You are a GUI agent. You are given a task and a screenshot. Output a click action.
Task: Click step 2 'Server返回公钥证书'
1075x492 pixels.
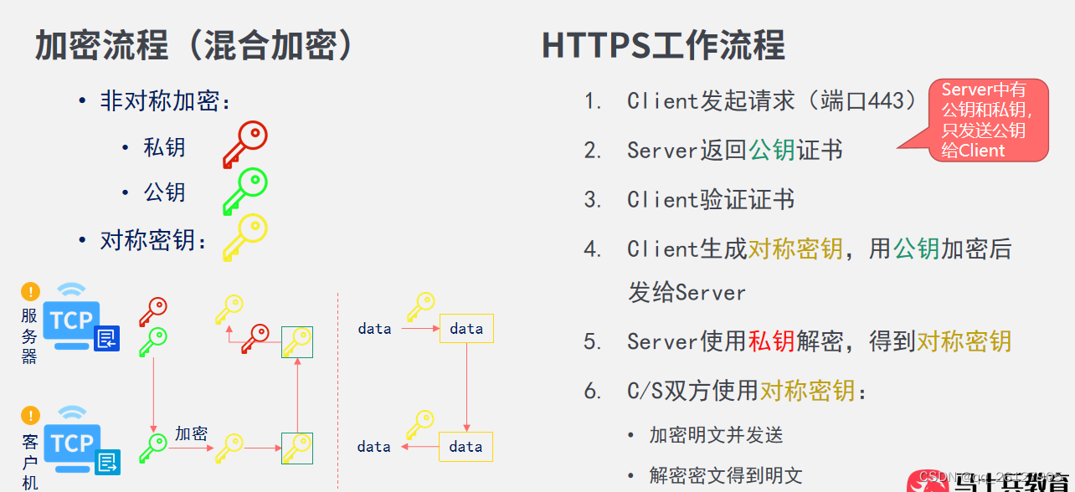735,151
